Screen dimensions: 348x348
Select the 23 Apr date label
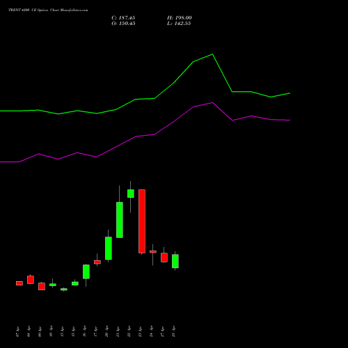click(x=140, y=331)
